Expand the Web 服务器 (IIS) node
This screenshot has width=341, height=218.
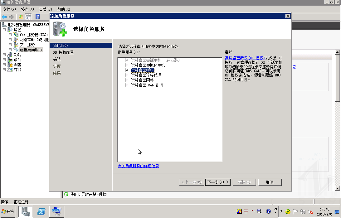pos(10,35)
